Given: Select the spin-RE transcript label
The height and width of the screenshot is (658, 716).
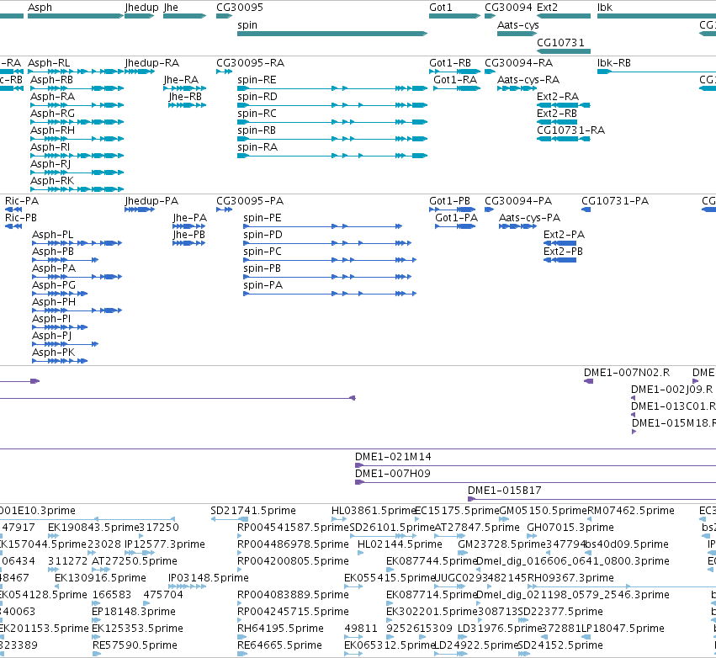Looking at the screenshot, I should point(257,80).
